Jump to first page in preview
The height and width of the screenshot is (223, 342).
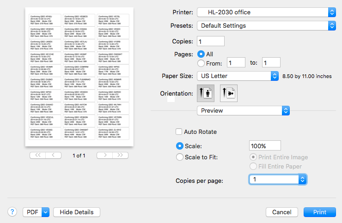pyautogui.click(x=38, y=155)
